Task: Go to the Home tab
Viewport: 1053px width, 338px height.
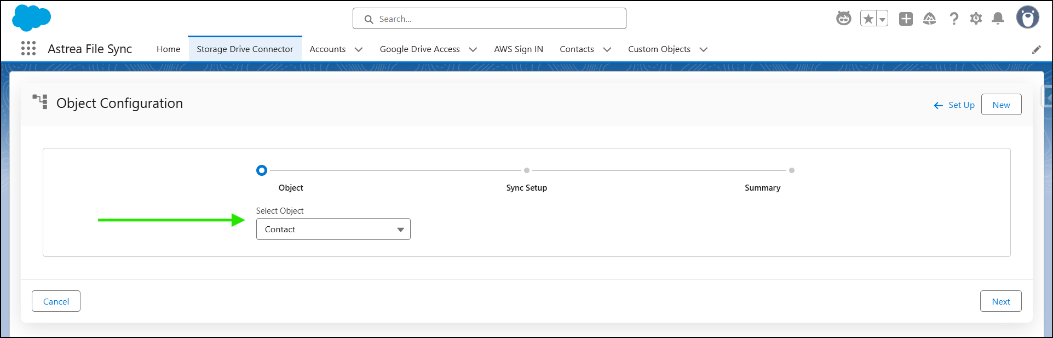Action: coord(168,49)
